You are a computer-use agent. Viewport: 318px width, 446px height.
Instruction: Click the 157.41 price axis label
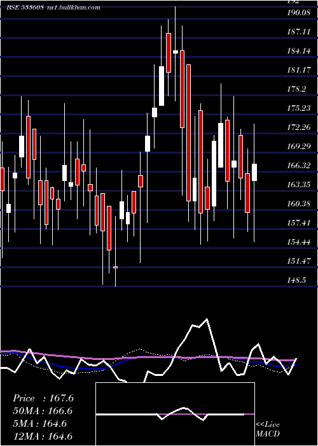[299, 223]
